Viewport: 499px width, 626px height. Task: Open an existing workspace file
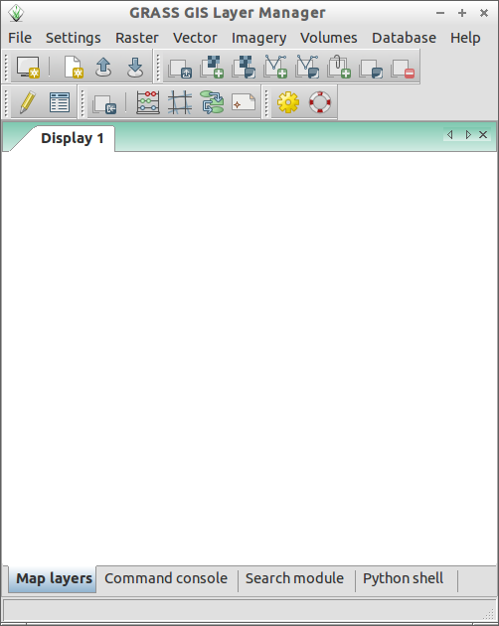(103, 67)
